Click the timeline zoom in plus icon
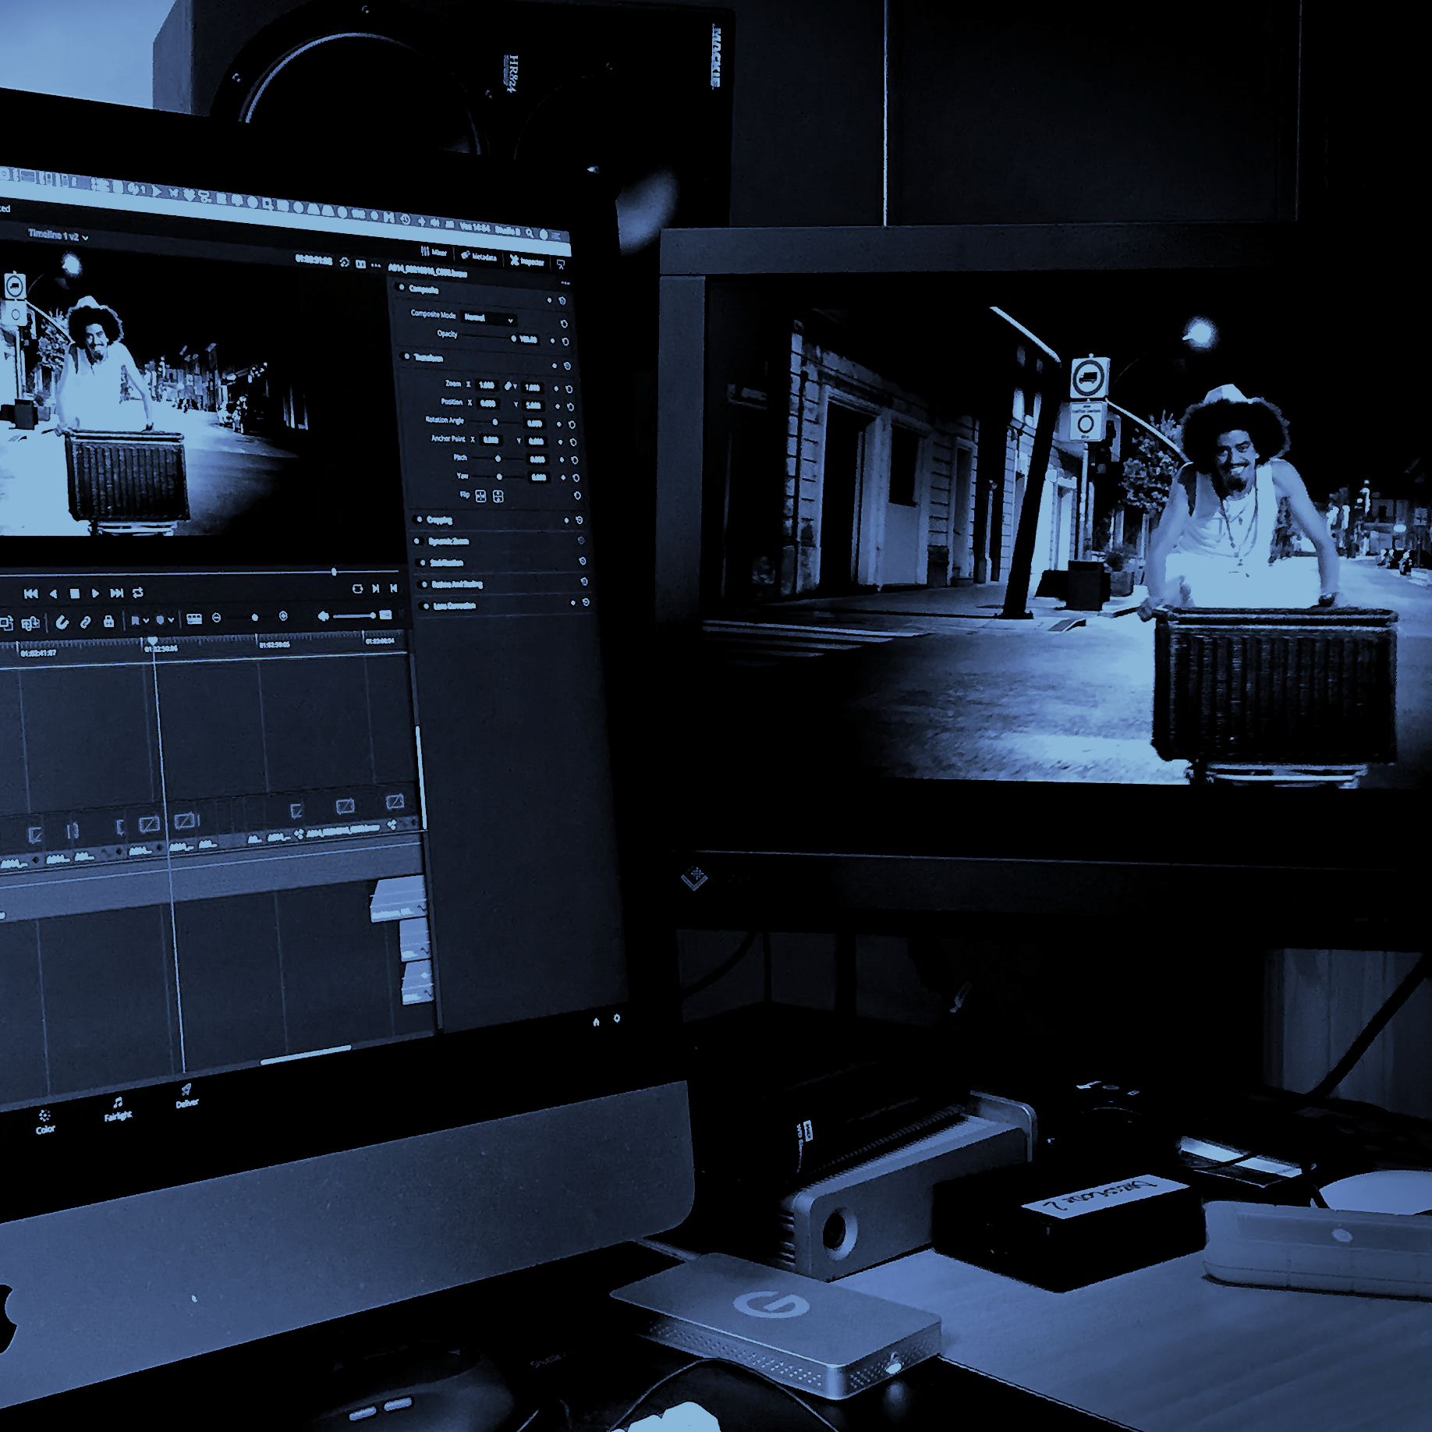 click(283, 616)
